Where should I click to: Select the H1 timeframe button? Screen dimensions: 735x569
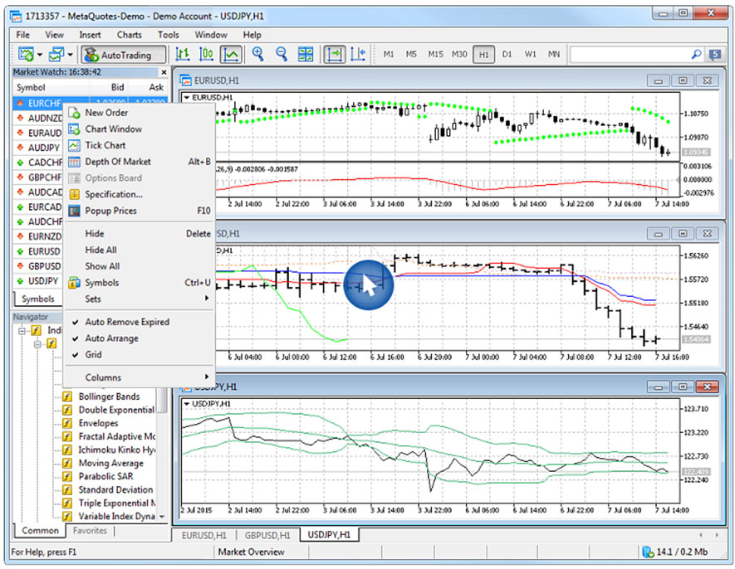(x=483, y=55)
